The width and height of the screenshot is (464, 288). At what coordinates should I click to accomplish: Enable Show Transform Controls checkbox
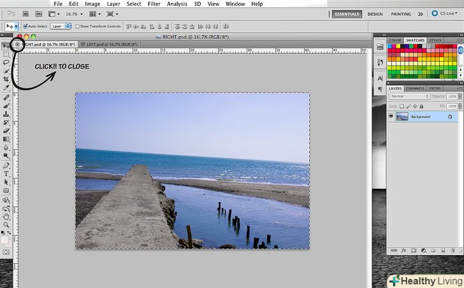point(77,27)
